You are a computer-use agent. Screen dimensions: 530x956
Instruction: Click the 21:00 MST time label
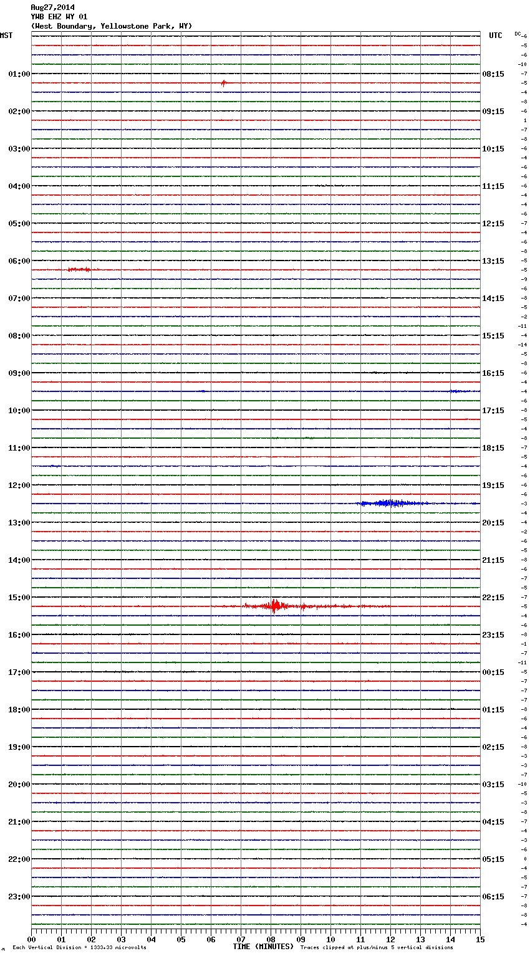[x=19, y=822]
